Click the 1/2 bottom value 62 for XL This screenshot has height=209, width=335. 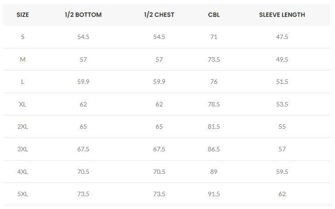[83, 104]
